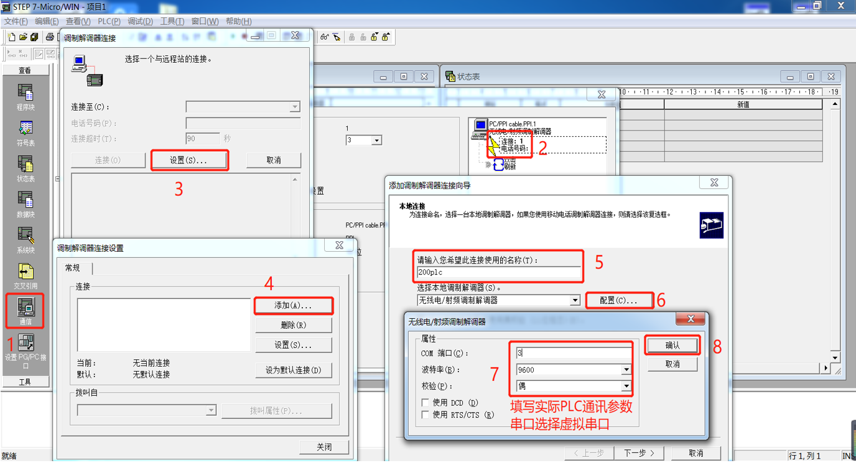
Task: Open the 数据块 data block icon
Action: click(26, 199)
